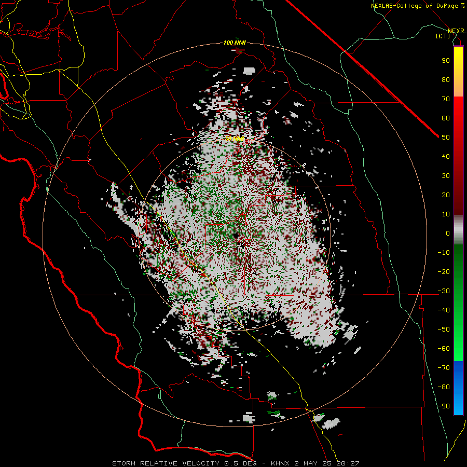
Task: Click the -20 value on the velocity scale
Action: tap(444, 271)
